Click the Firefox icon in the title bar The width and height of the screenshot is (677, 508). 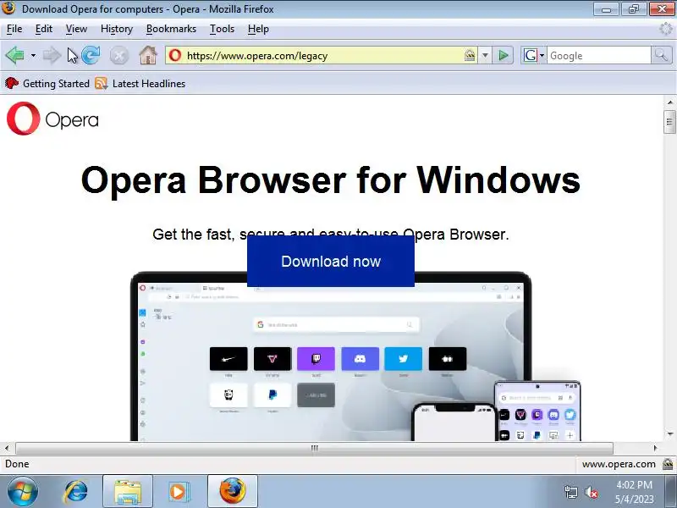point(8,8)
